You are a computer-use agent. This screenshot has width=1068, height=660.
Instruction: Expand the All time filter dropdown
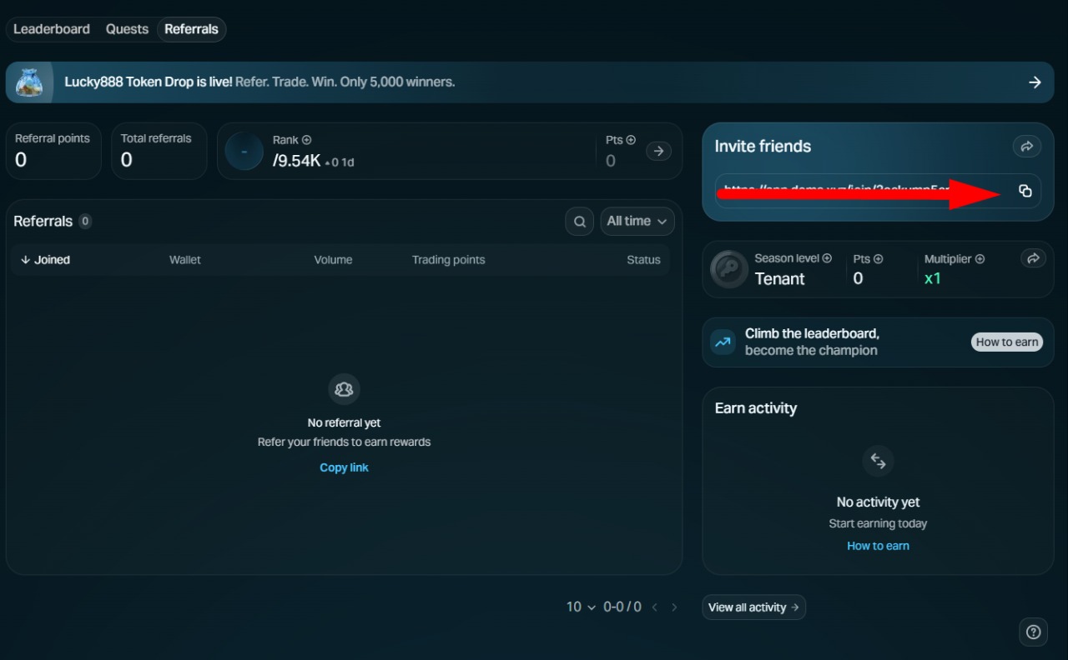pos(637,221)
